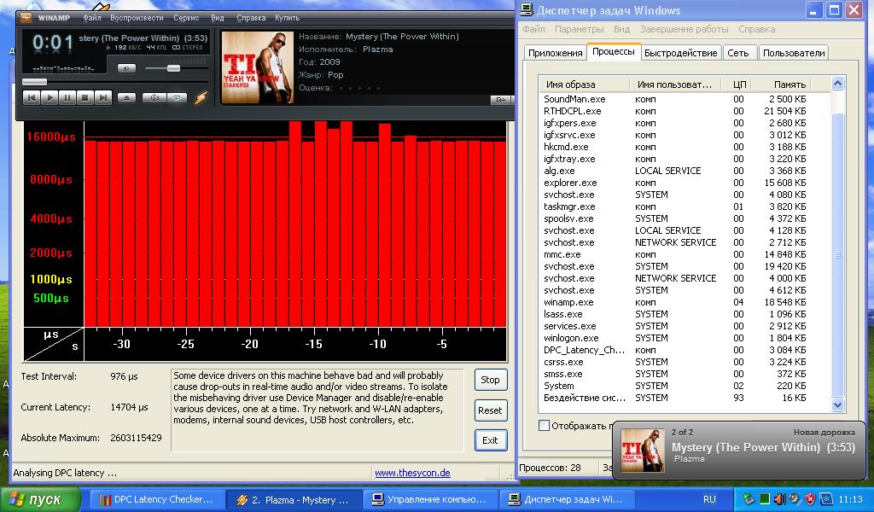Skip to next track in Winamp

[103, 97]
